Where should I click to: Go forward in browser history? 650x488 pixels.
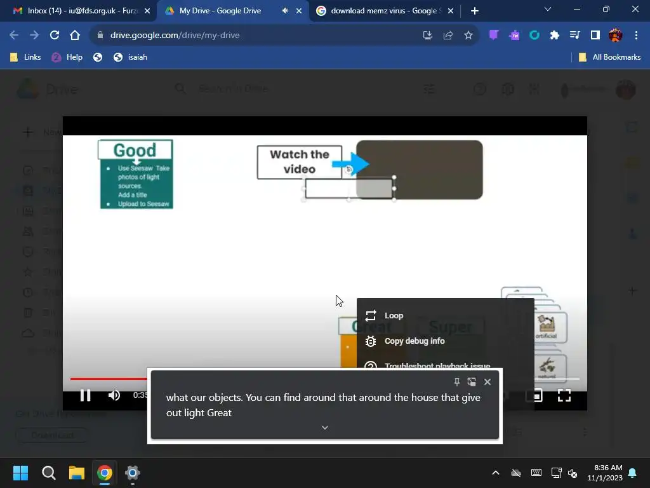[34, 36]
